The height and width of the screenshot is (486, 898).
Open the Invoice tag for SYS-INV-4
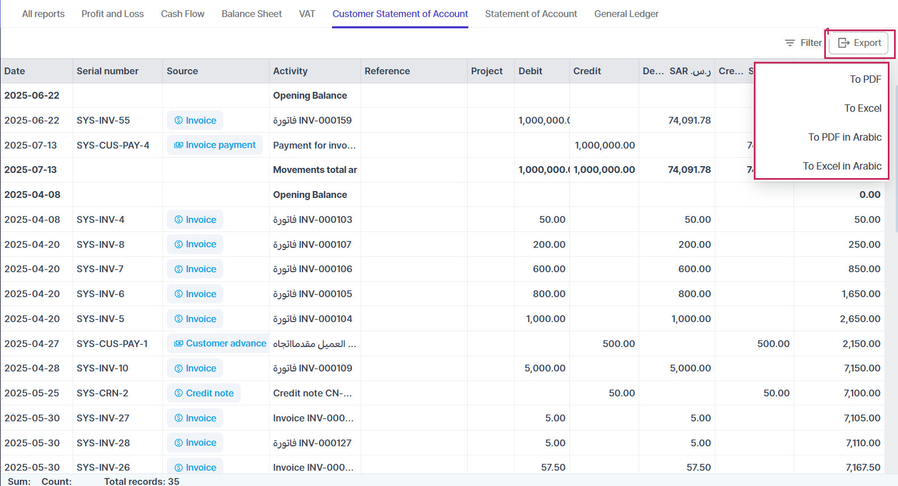[x=195, y=219]
